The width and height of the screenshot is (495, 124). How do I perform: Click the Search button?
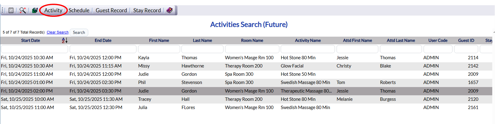point(79,32)
